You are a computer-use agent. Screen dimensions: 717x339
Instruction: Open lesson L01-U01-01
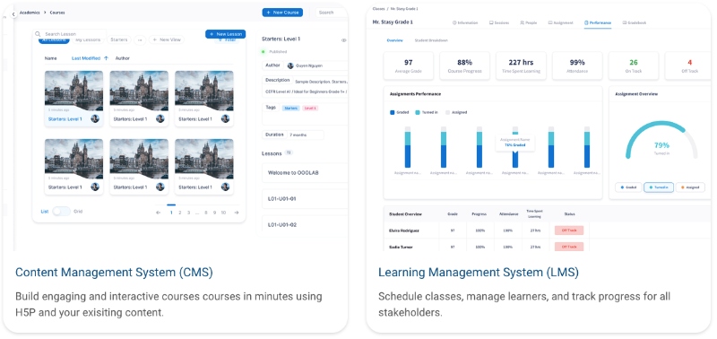coord(305,199)
